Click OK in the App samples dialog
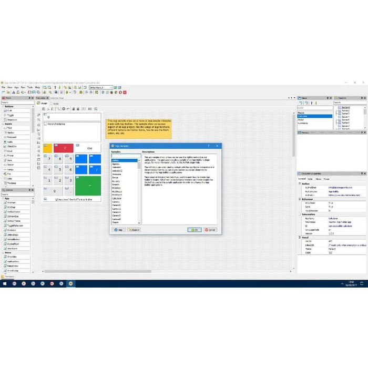 [195, 230]
